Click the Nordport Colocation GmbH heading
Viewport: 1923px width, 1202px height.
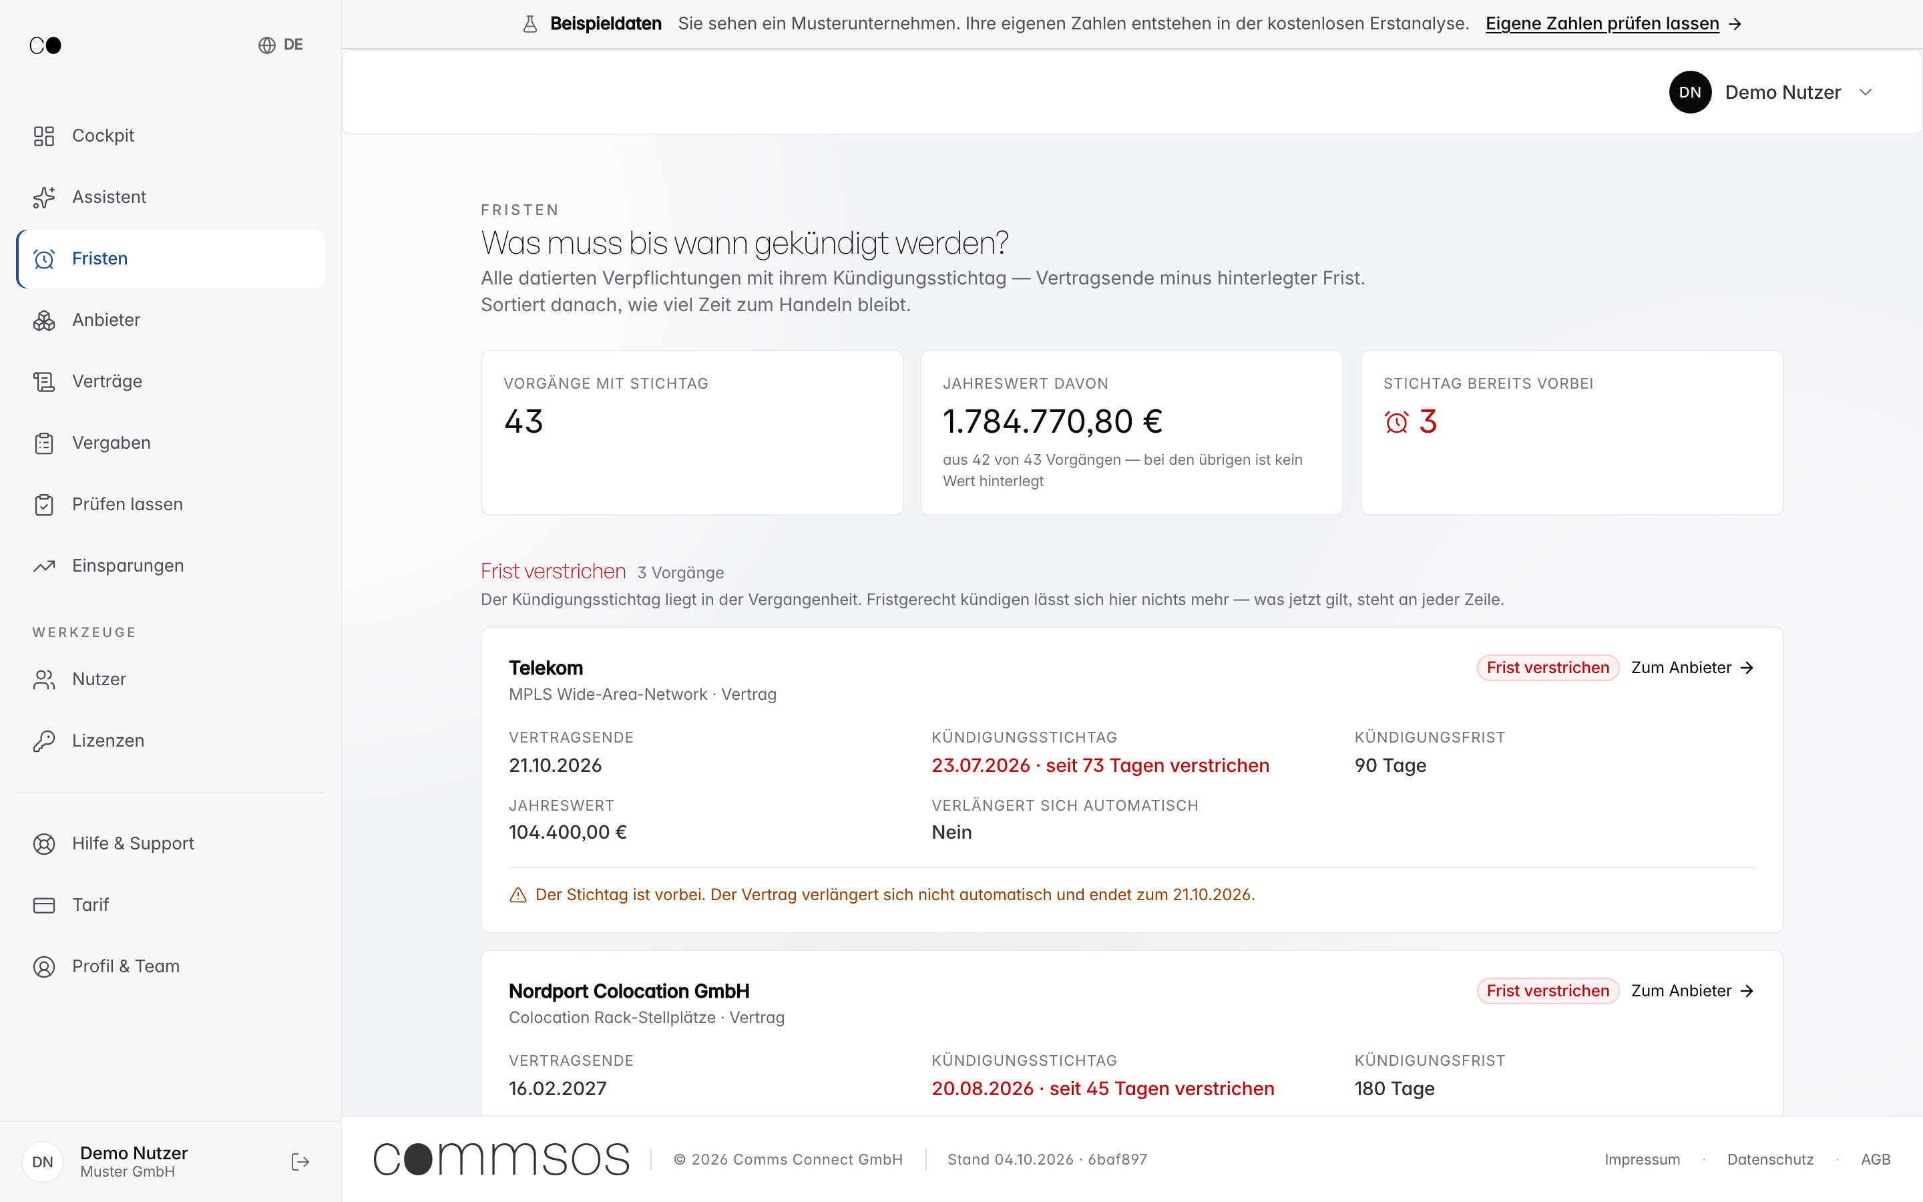coord(628,992)
